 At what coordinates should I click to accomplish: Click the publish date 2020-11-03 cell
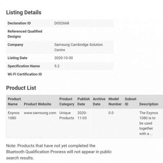pyautogui.click(x=82, y=115)
